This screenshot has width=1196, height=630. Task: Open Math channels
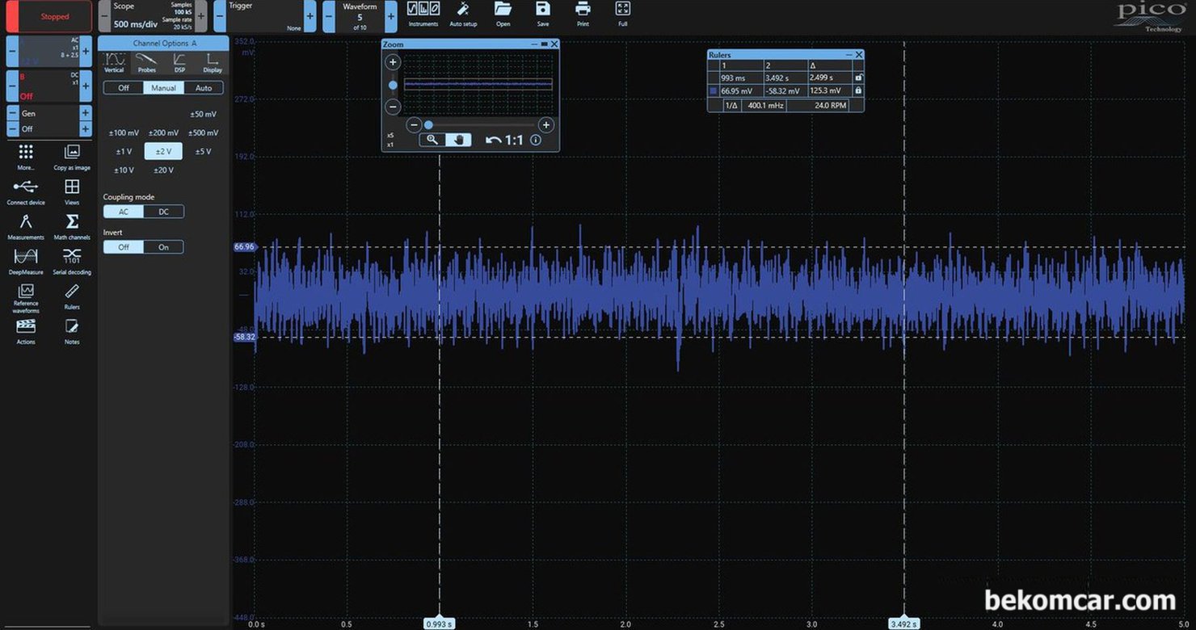72,227
